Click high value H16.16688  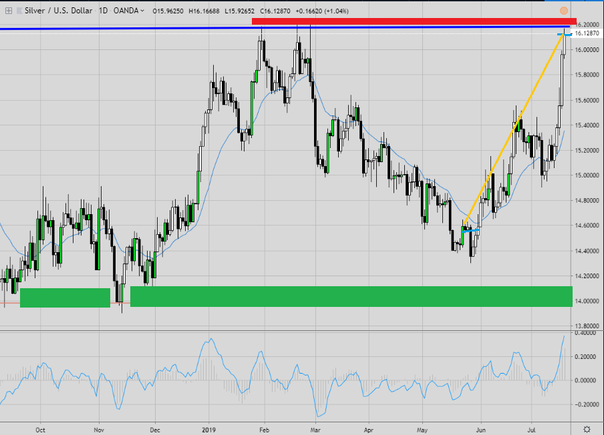[204, 11]
